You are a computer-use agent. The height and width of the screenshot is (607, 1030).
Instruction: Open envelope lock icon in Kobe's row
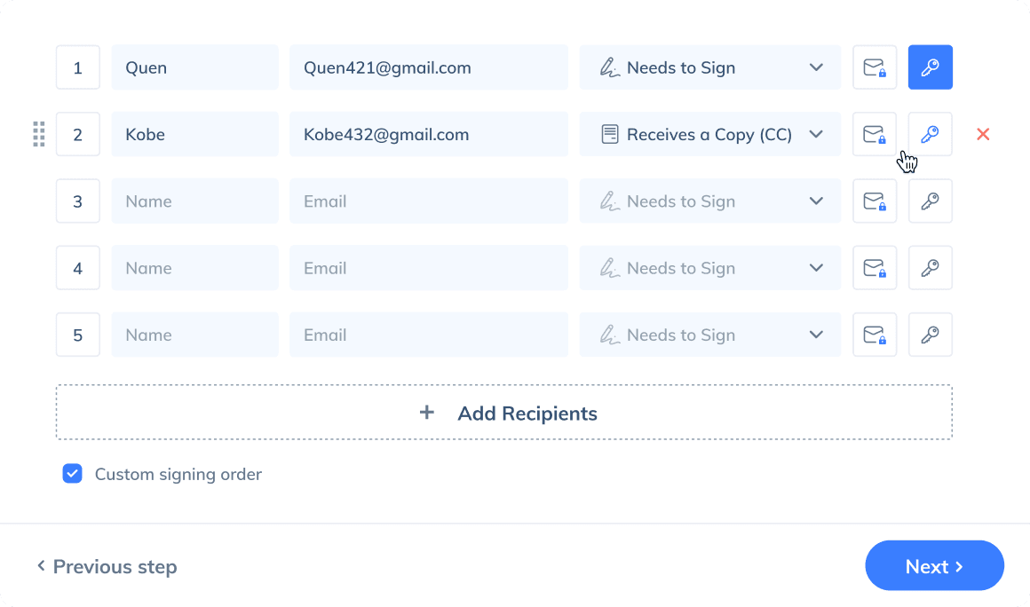875,134
